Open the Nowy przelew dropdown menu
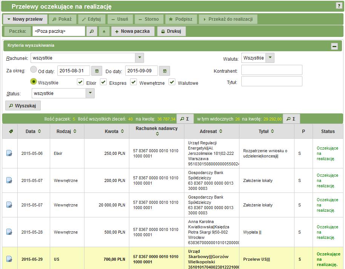The image size is (345, 269). coord(25,19)
